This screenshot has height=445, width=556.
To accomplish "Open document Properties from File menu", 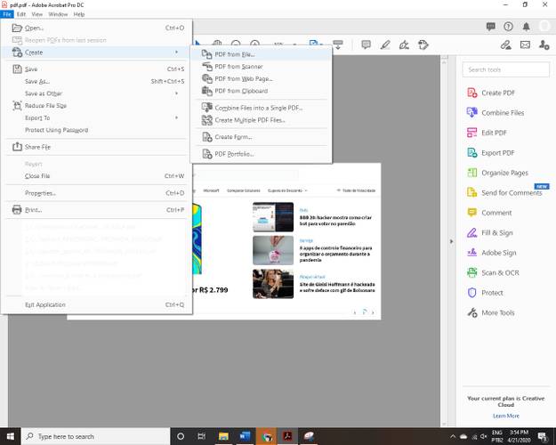I will click(96, 193).
